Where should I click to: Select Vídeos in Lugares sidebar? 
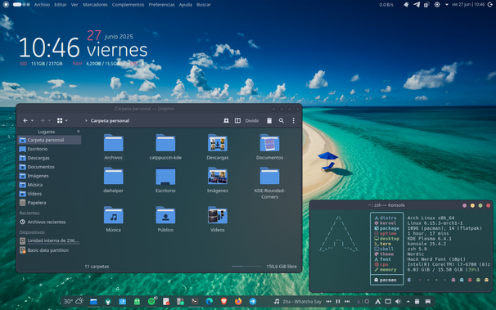click(x=49, y=194)
